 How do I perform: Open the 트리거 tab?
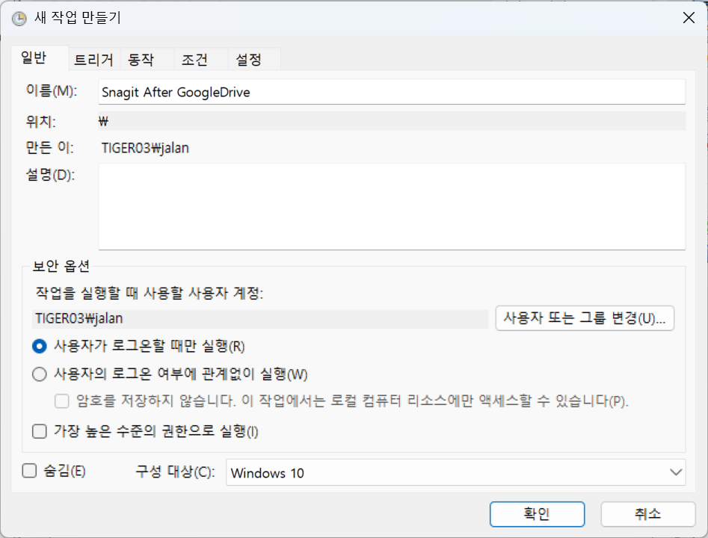click(93, 60)
